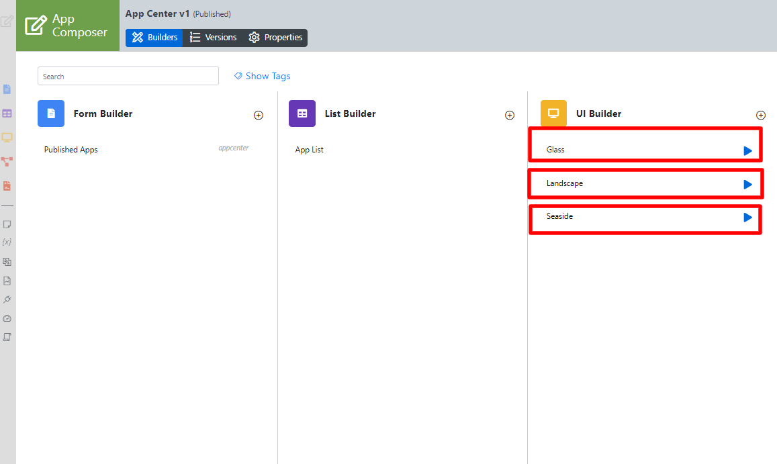
Task: Open the Properties tab
Action: pos(275,38)
